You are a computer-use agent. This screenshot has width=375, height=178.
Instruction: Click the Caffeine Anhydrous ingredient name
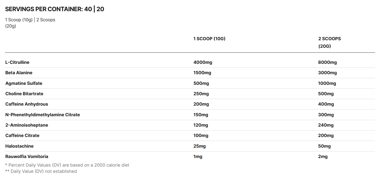(x=27, y=104)
